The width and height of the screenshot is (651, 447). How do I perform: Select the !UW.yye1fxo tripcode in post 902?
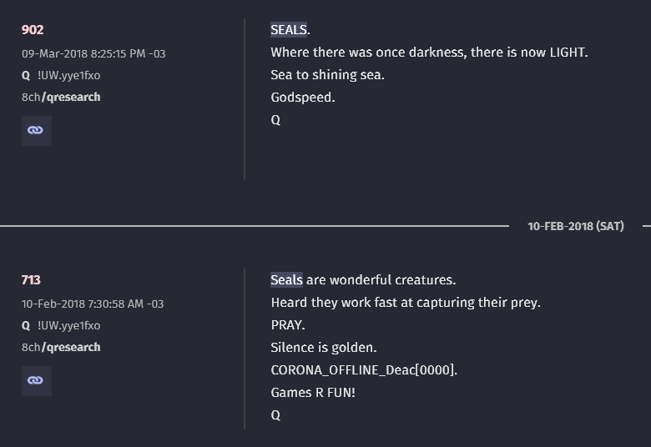coord(69,76)
